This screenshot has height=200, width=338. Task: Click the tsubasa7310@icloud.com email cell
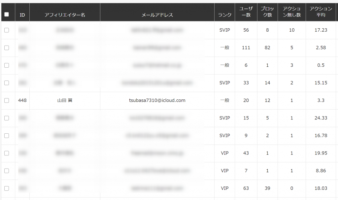point(157,100)
